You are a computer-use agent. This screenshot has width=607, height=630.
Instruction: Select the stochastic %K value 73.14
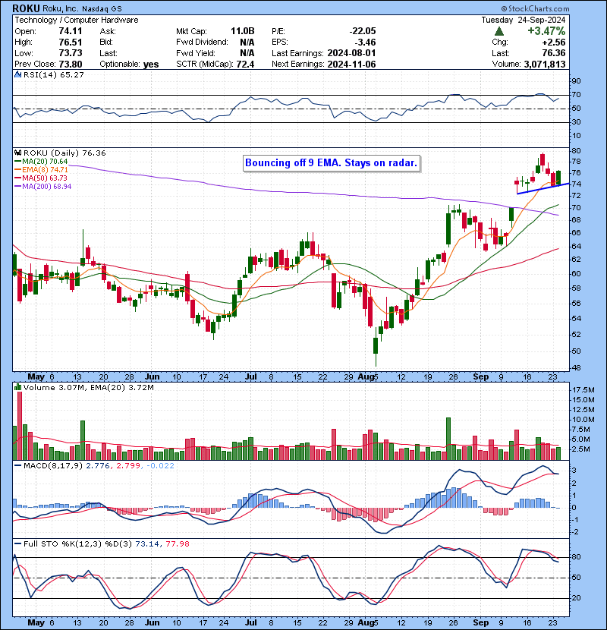147,543
